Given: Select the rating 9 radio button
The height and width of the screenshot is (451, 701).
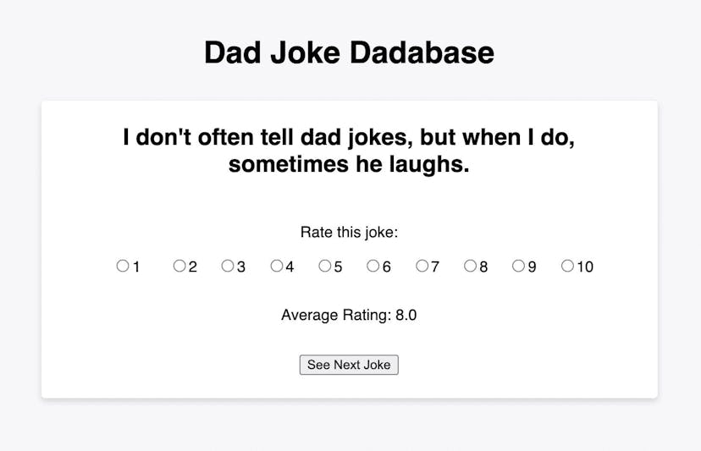Looking at the screenshot, I should (518, 266).
